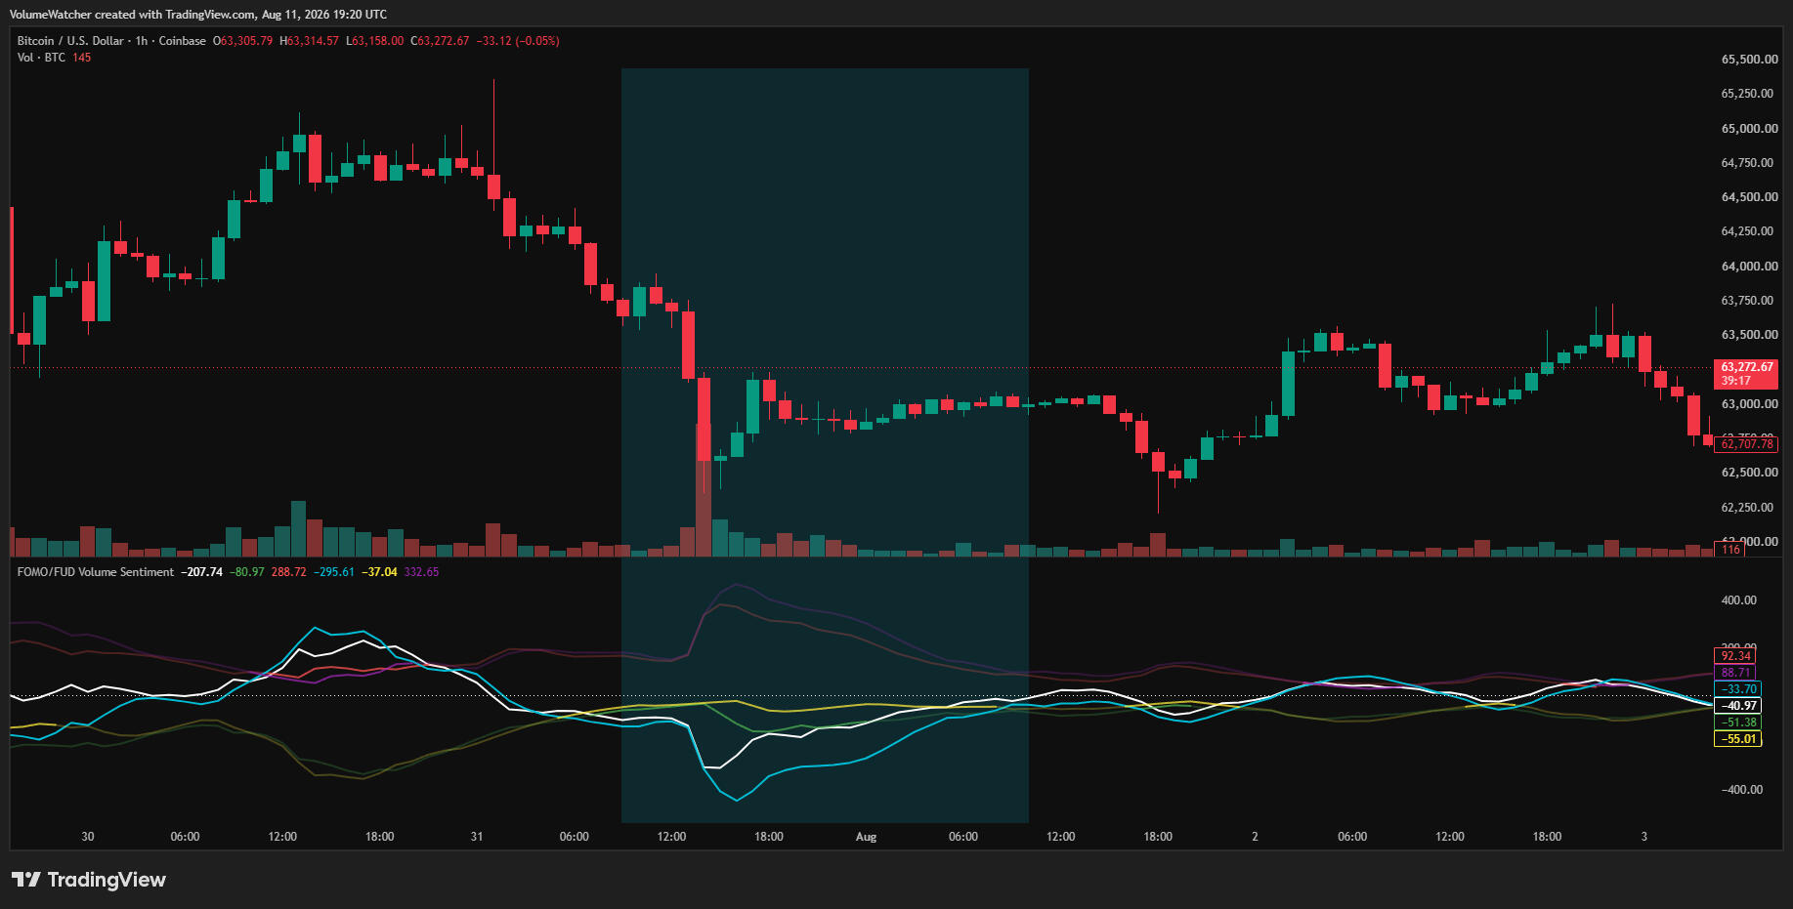Click the price change −33.12 (−0.05%)
This screenshot has height=909, width=1793.
[518, 41]
